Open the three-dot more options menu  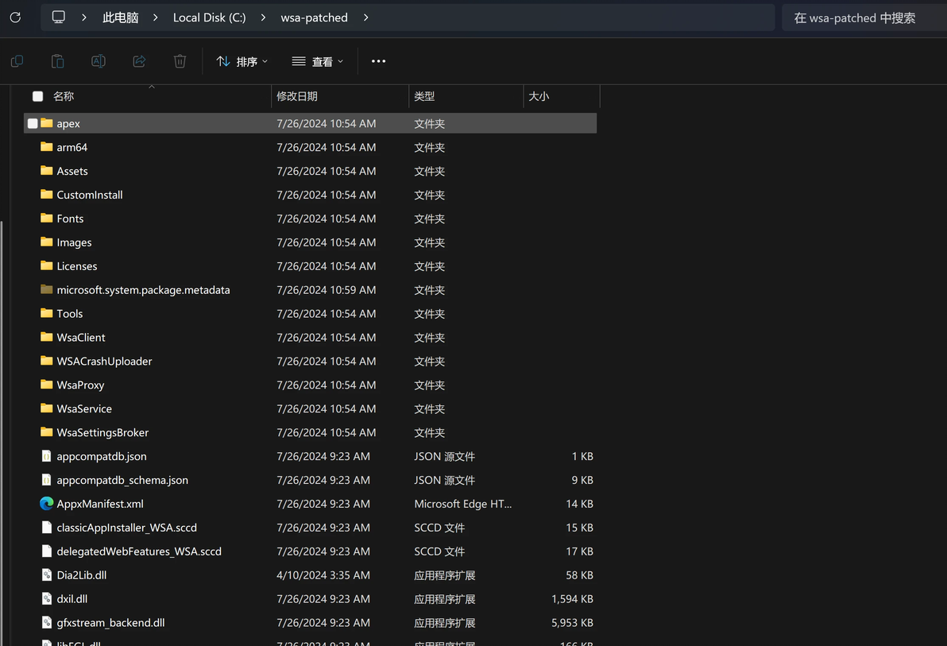click(x=379, y=61)
